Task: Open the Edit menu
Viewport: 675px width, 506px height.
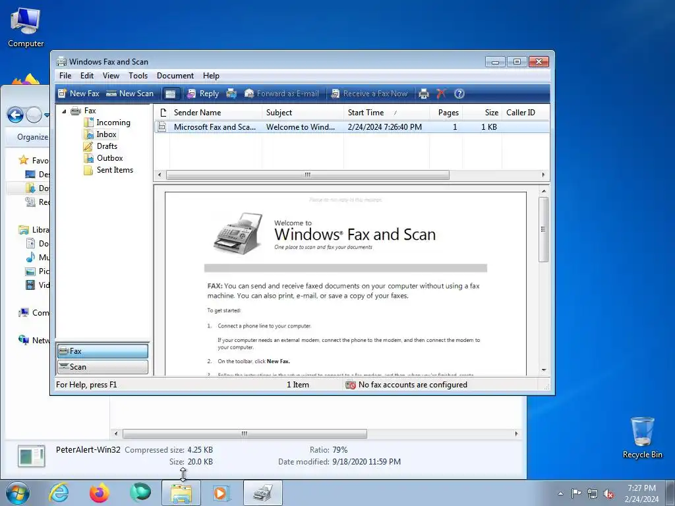Action: [x=87, y=76]
